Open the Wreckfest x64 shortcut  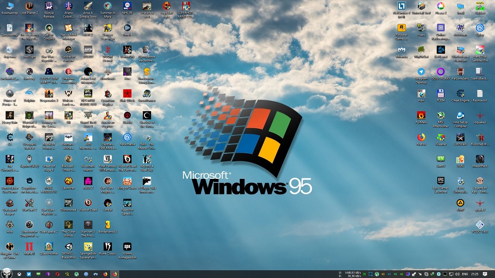[x=147, y=10]
